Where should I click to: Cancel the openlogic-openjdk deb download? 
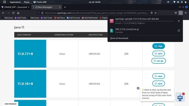179,21
